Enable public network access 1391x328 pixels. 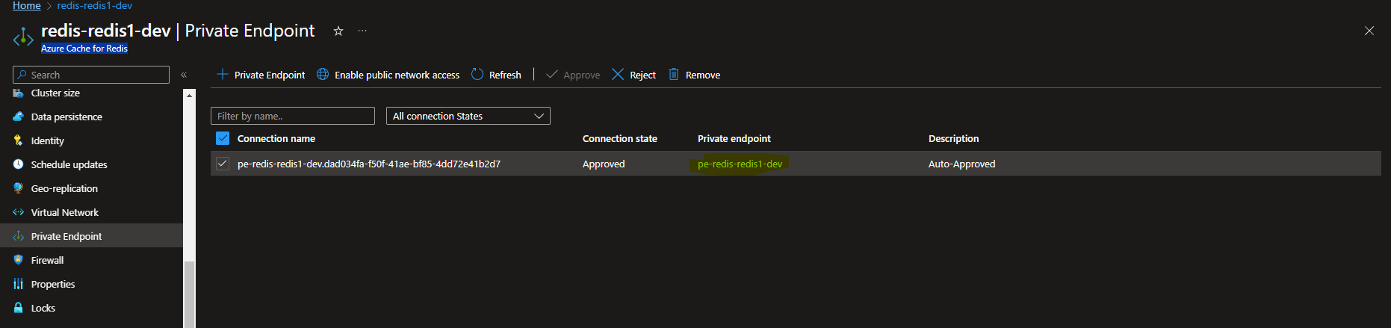click(388, 75)
